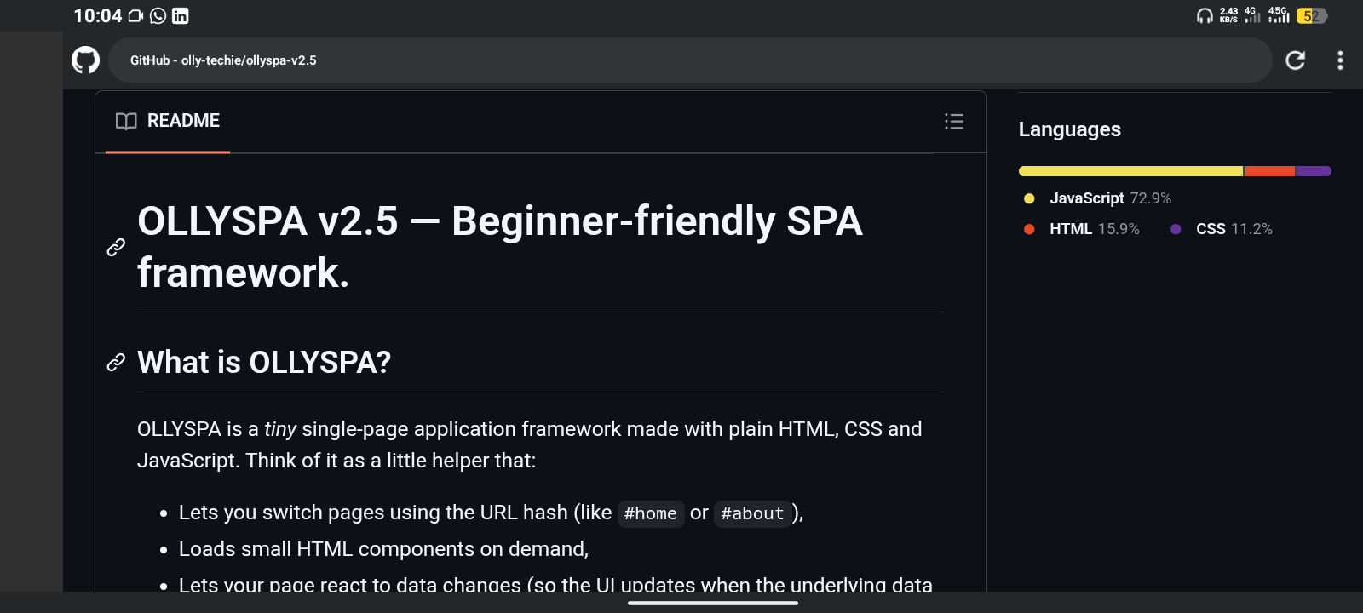Reload the page with refresh icon

point(1295,60)
